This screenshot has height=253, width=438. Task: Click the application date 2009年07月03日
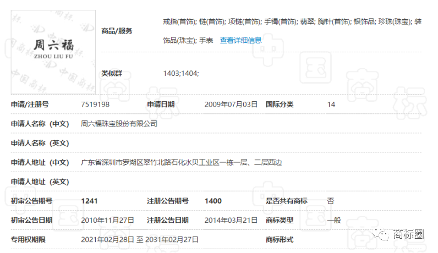(x=231, y=105)
